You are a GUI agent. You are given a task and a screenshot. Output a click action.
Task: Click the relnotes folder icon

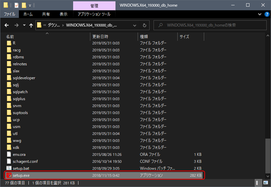tap(9, 64)
